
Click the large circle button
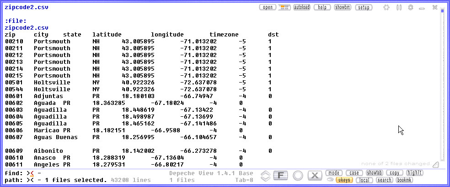coord(298,176)
